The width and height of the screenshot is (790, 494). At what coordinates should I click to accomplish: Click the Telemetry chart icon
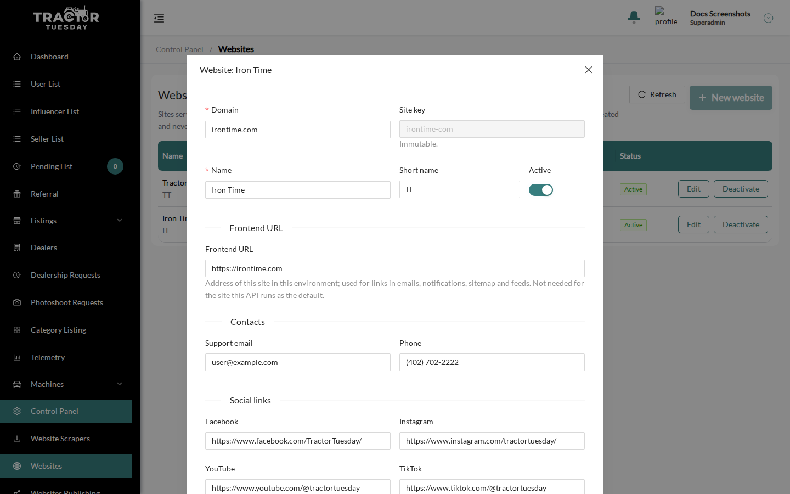[17, 357]
